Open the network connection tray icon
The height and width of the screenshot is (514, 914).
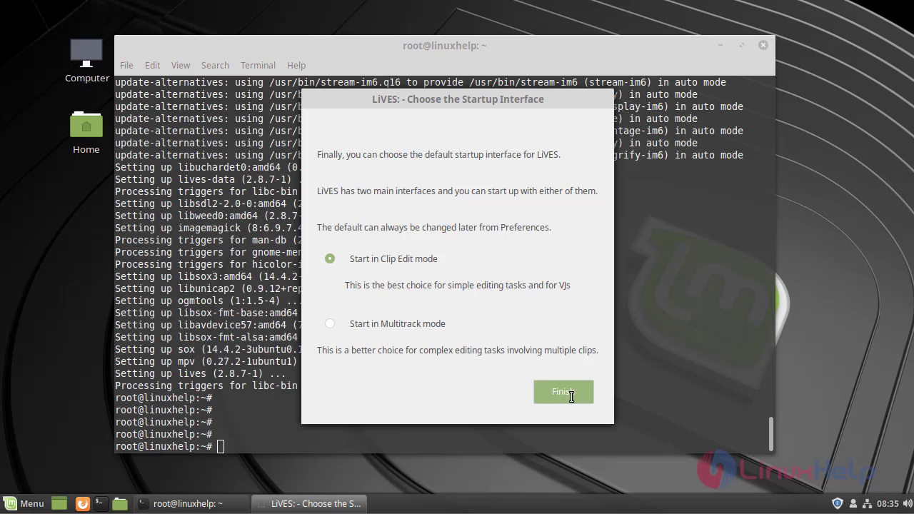pyautogui.click(x=867, y=503)
